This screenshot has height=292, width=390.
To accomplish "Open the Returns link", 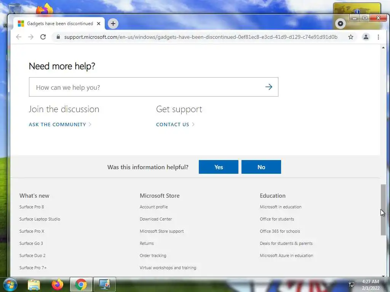I will [147, 243].
